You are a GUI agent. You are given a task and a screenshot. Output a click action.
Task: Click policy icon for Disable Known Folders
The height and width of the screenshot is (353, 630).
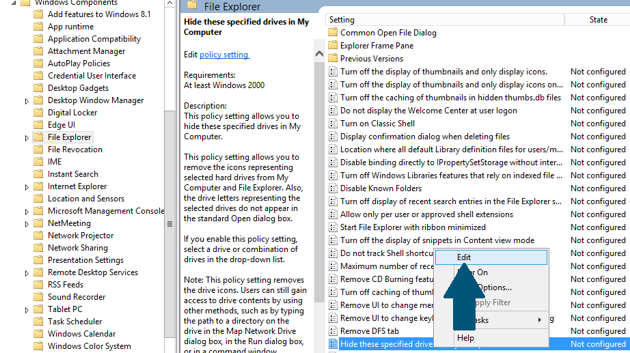333,188
